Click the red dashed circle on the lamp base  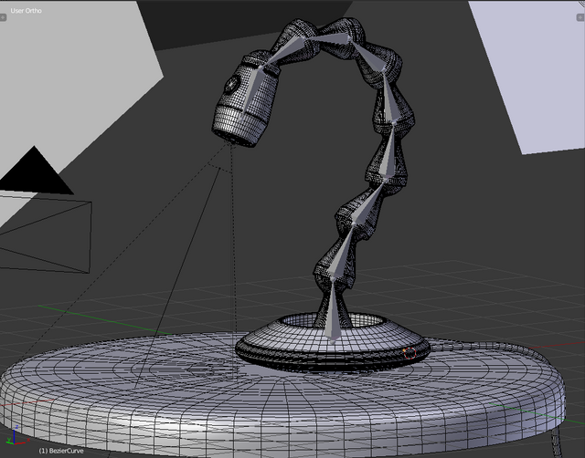pos(410,353)
